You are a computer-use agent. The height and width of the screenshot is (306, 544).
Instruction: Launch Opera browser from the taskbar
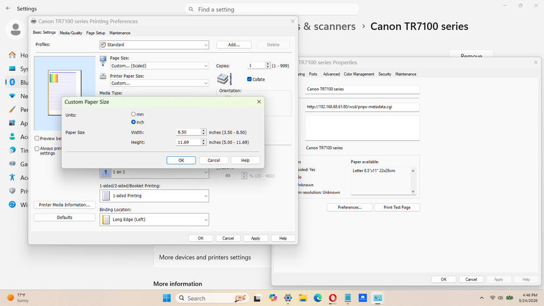(332, 298)
